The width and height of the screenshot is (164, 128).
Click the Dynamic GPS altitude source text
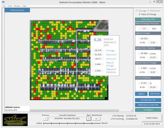pos(11,110)
